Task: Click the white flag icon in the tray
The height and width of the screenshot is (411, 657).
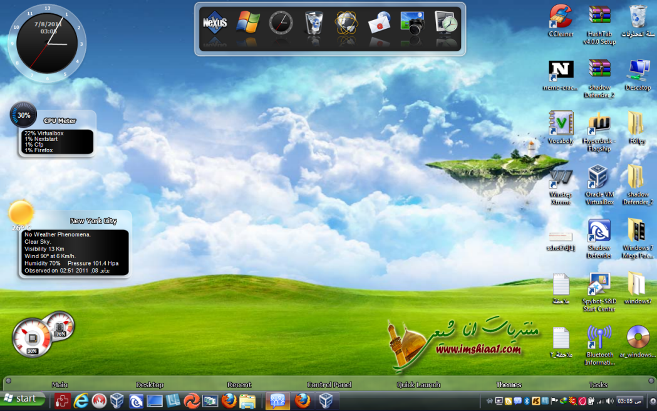Action: 554,401
